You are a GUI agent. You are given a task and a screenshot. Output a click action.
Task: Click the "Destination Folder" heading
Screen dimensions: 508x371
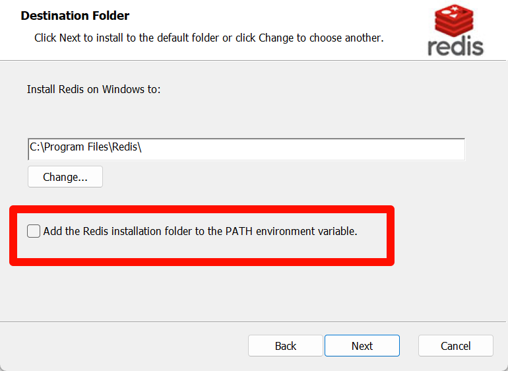click(x=75, y=15)
